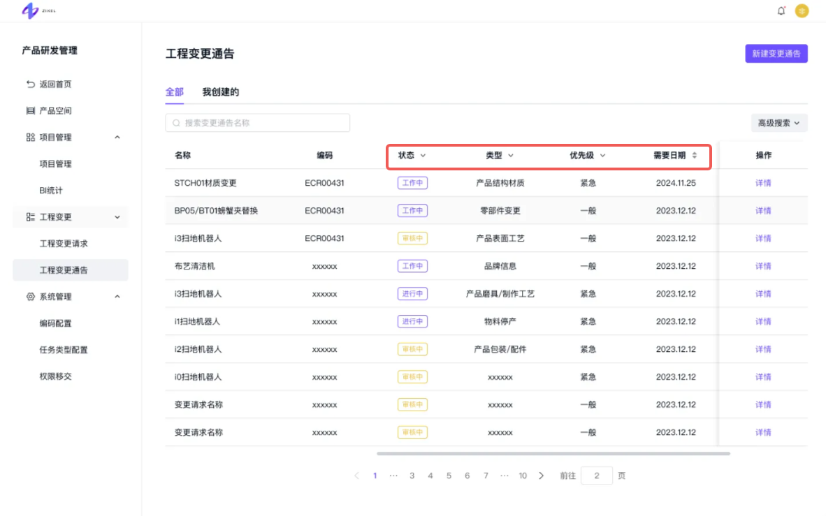This screenshot has width=826, height=516.
Task: Click the 系统管理 gear icon
Action: click(x=31, y=297)
